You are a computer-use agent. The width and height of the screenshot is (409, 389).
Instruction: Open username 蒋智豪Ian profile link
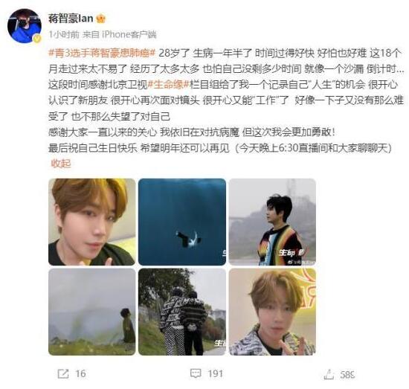pyautogui.click(x=71, y=19)
